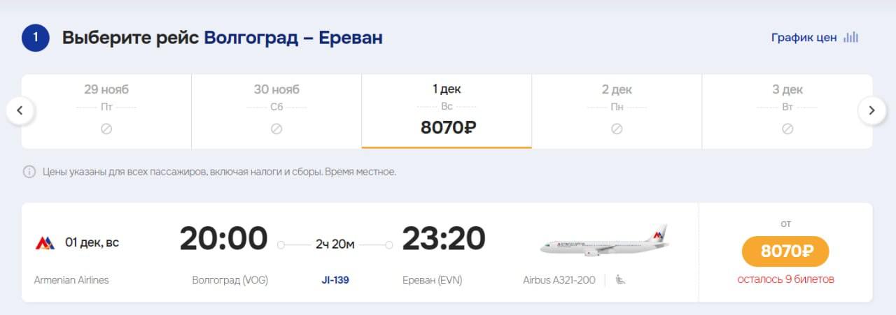Click the seat icon beside Airbus A321-200
Viewport: 896px width, 315px height.
click(x=620, y=280)
